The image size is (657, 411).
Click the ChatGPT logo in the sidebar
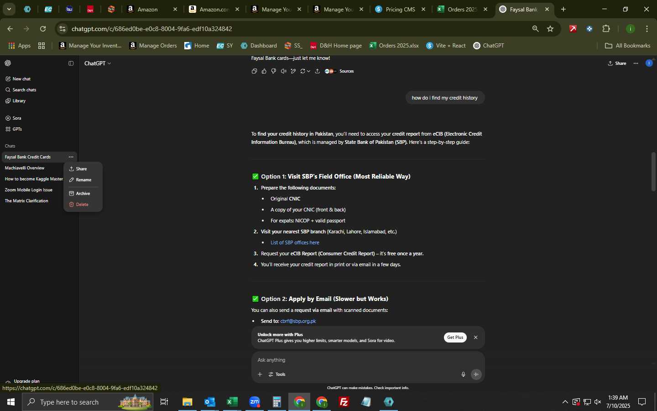pos(8,63)
